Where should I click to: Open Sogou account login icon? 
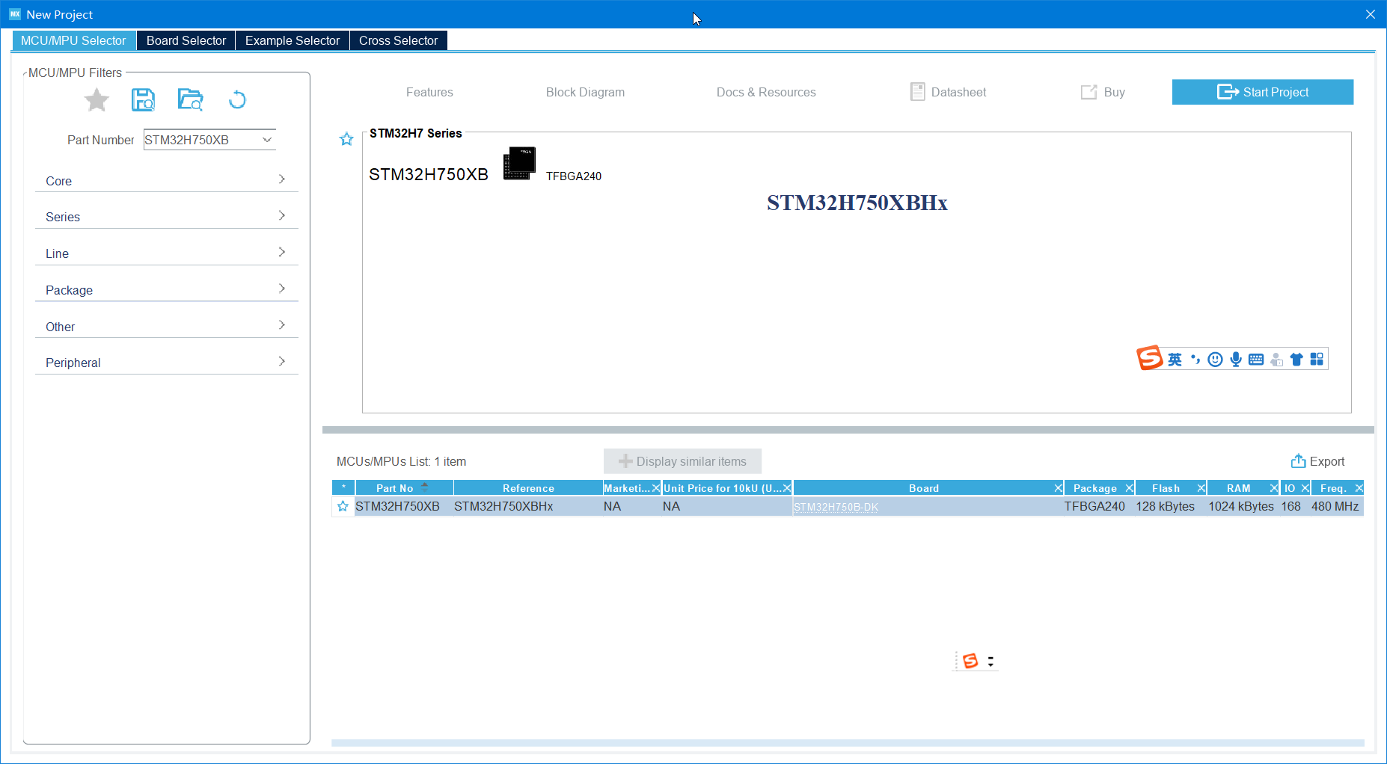pos(1276,360)
